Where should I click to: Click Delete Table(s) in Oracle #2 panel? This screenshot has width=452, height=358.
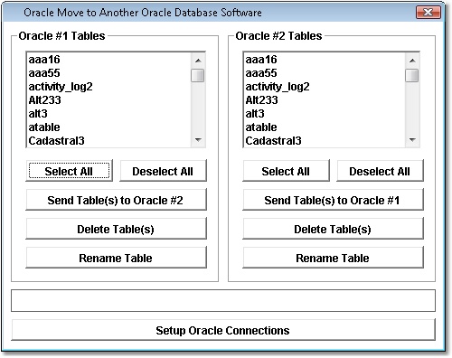(x=333, y=229)
